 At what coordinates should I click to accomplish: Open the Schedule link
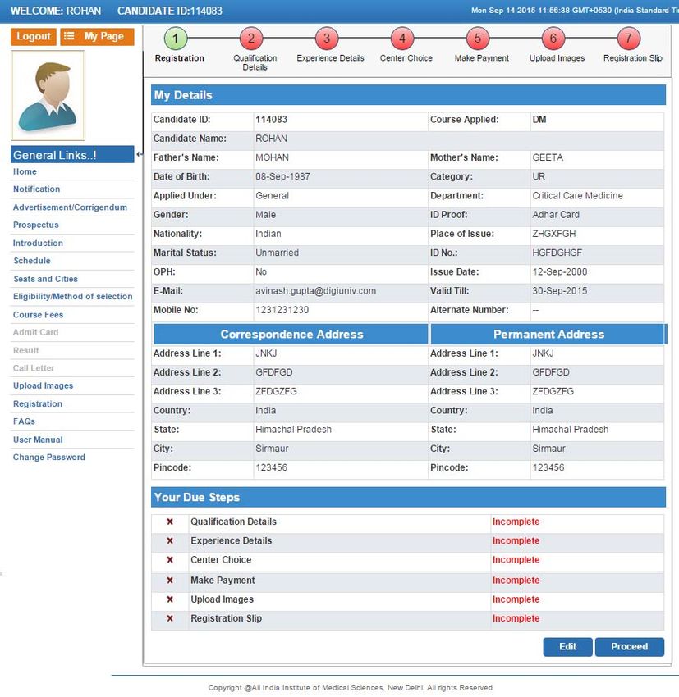click(x=31, y=261)
